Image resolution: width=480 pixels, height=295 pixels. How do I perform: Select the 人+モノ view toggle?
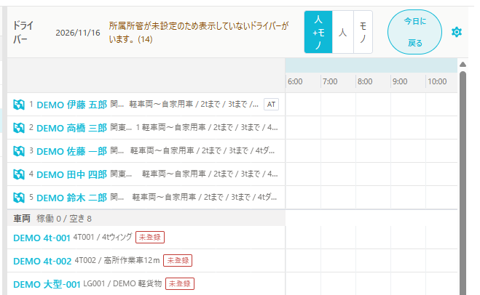(x=318, y=32)
